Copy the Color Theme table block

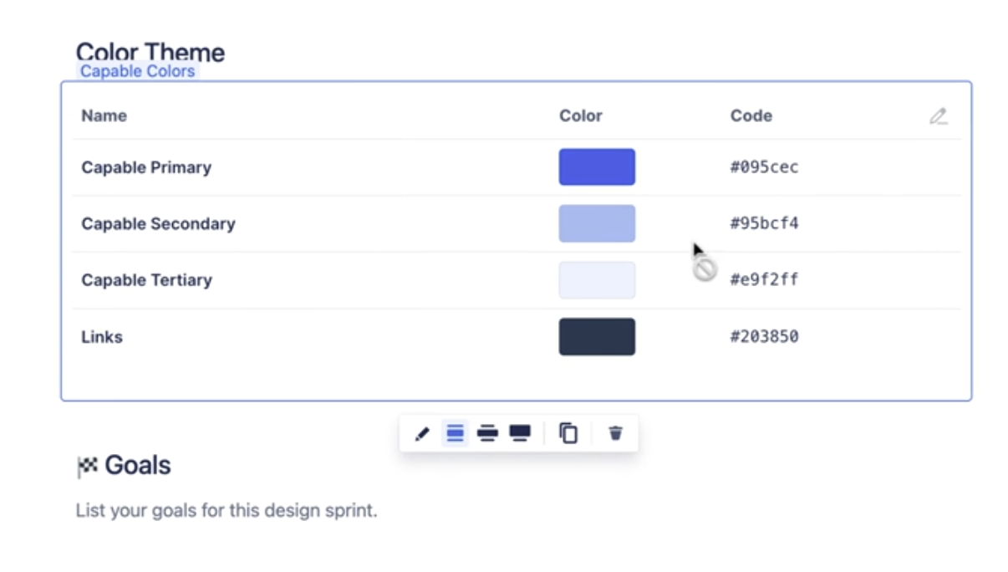click(x=568, y=433)
